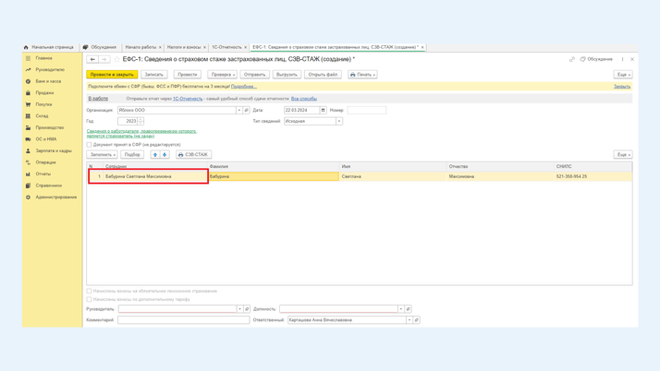Viewport: 660px width, 371px height.
Task: Open Банк и касса section in sidebar
Action: [48, 81]
